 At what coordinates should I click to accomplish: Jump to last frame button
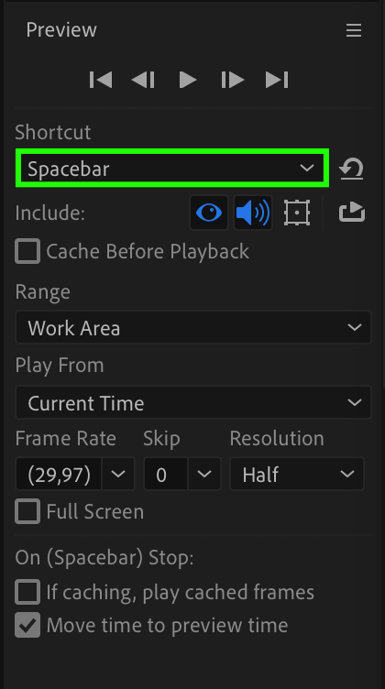(277, 80)
